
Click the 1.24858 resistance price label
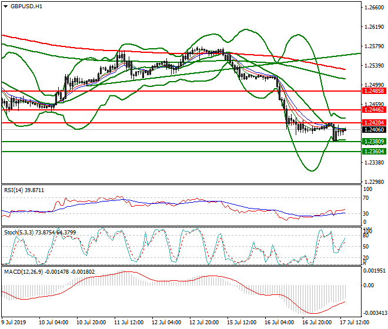point(374,91)
